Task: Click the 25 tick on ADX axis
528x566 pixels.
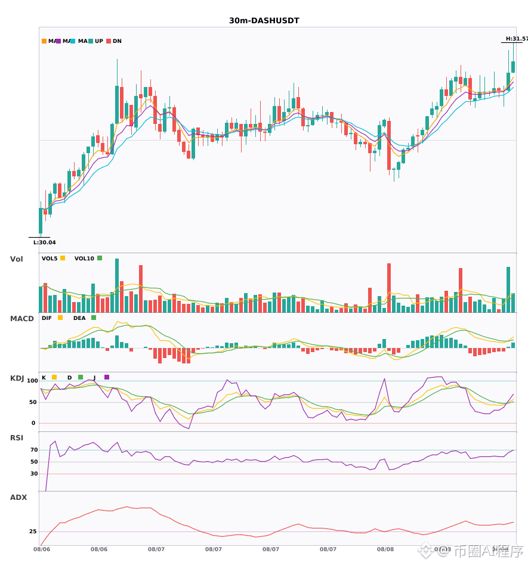Action: tap(33, 531)
